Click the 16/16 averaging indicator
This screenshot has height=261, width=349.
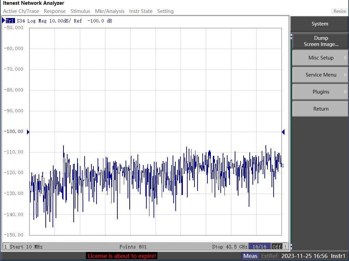260,247
